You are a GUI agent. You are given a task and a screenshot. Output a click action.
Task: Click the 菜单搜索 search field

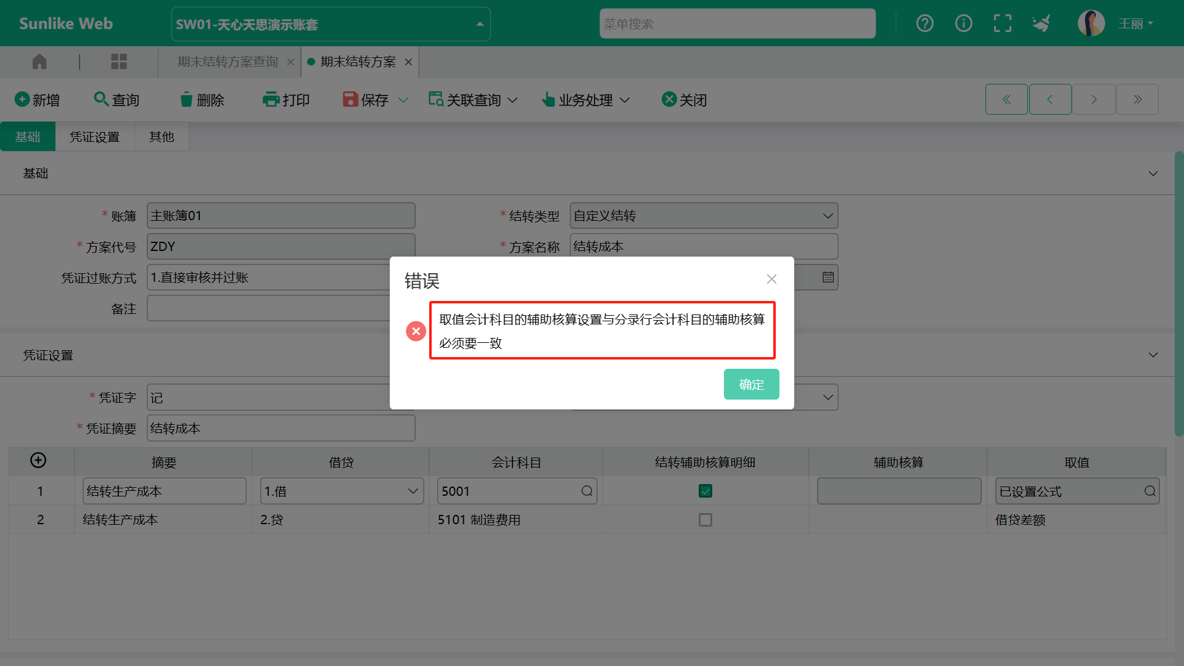pos(737,24)
